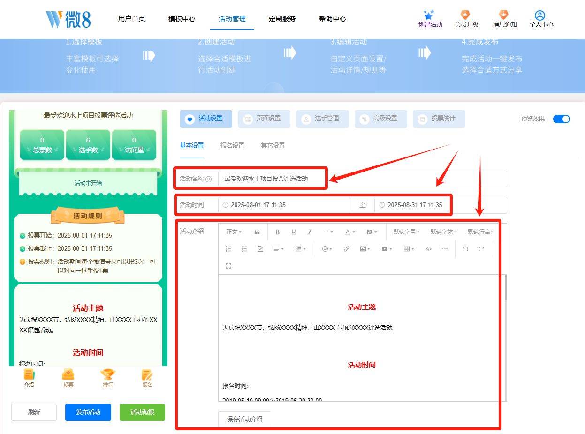Click help icon beside 活动名称
This screenshot has width=585, height=434.
pos(209,179)
